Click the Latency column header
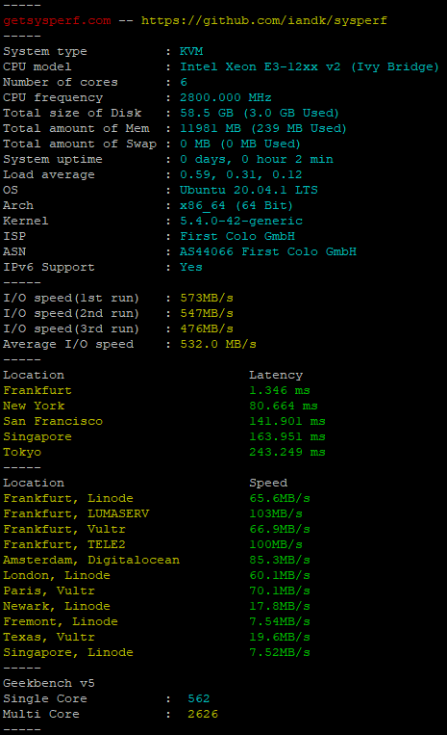This screenshot has height=735, width=447. point(276,375)
